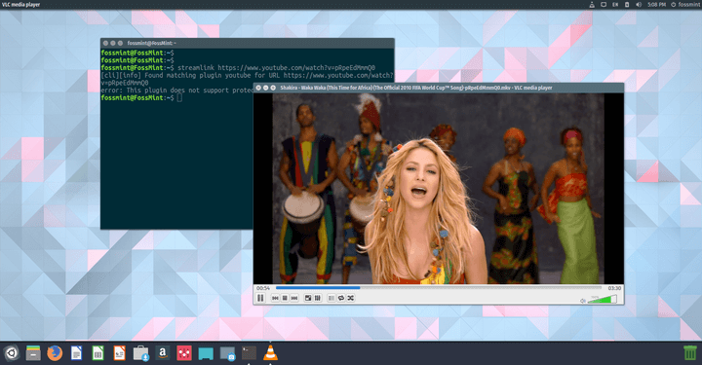Open red dotted app icon in dock
Image resolution: width=702 pixels, height=365 pixels.
(x=184, y=353)
